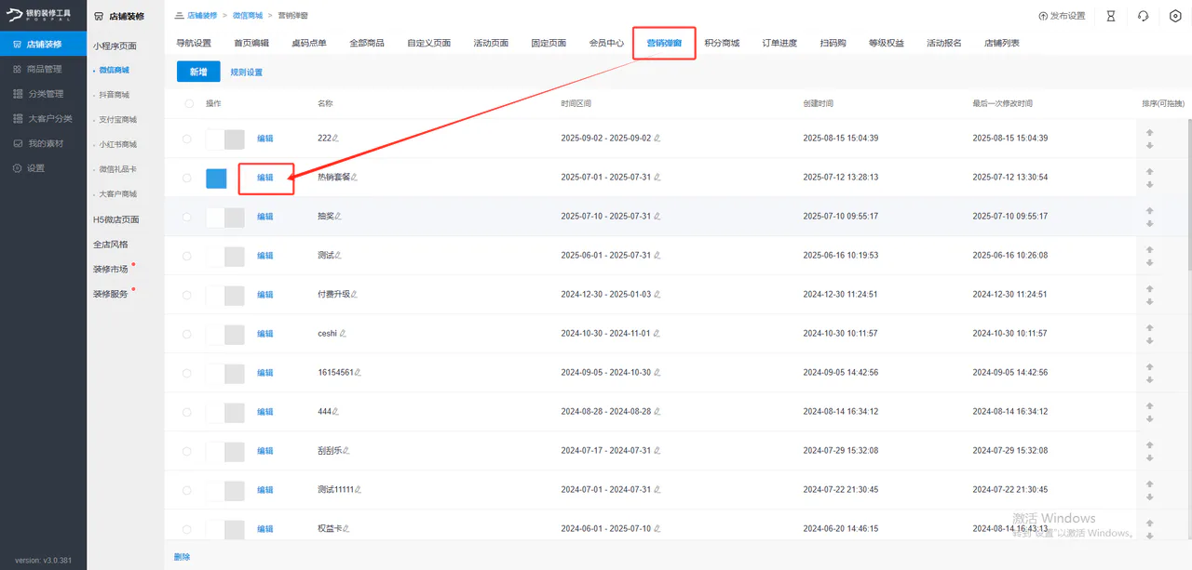Move the 222 row up with its arrow

click(x=1149, y=133)
